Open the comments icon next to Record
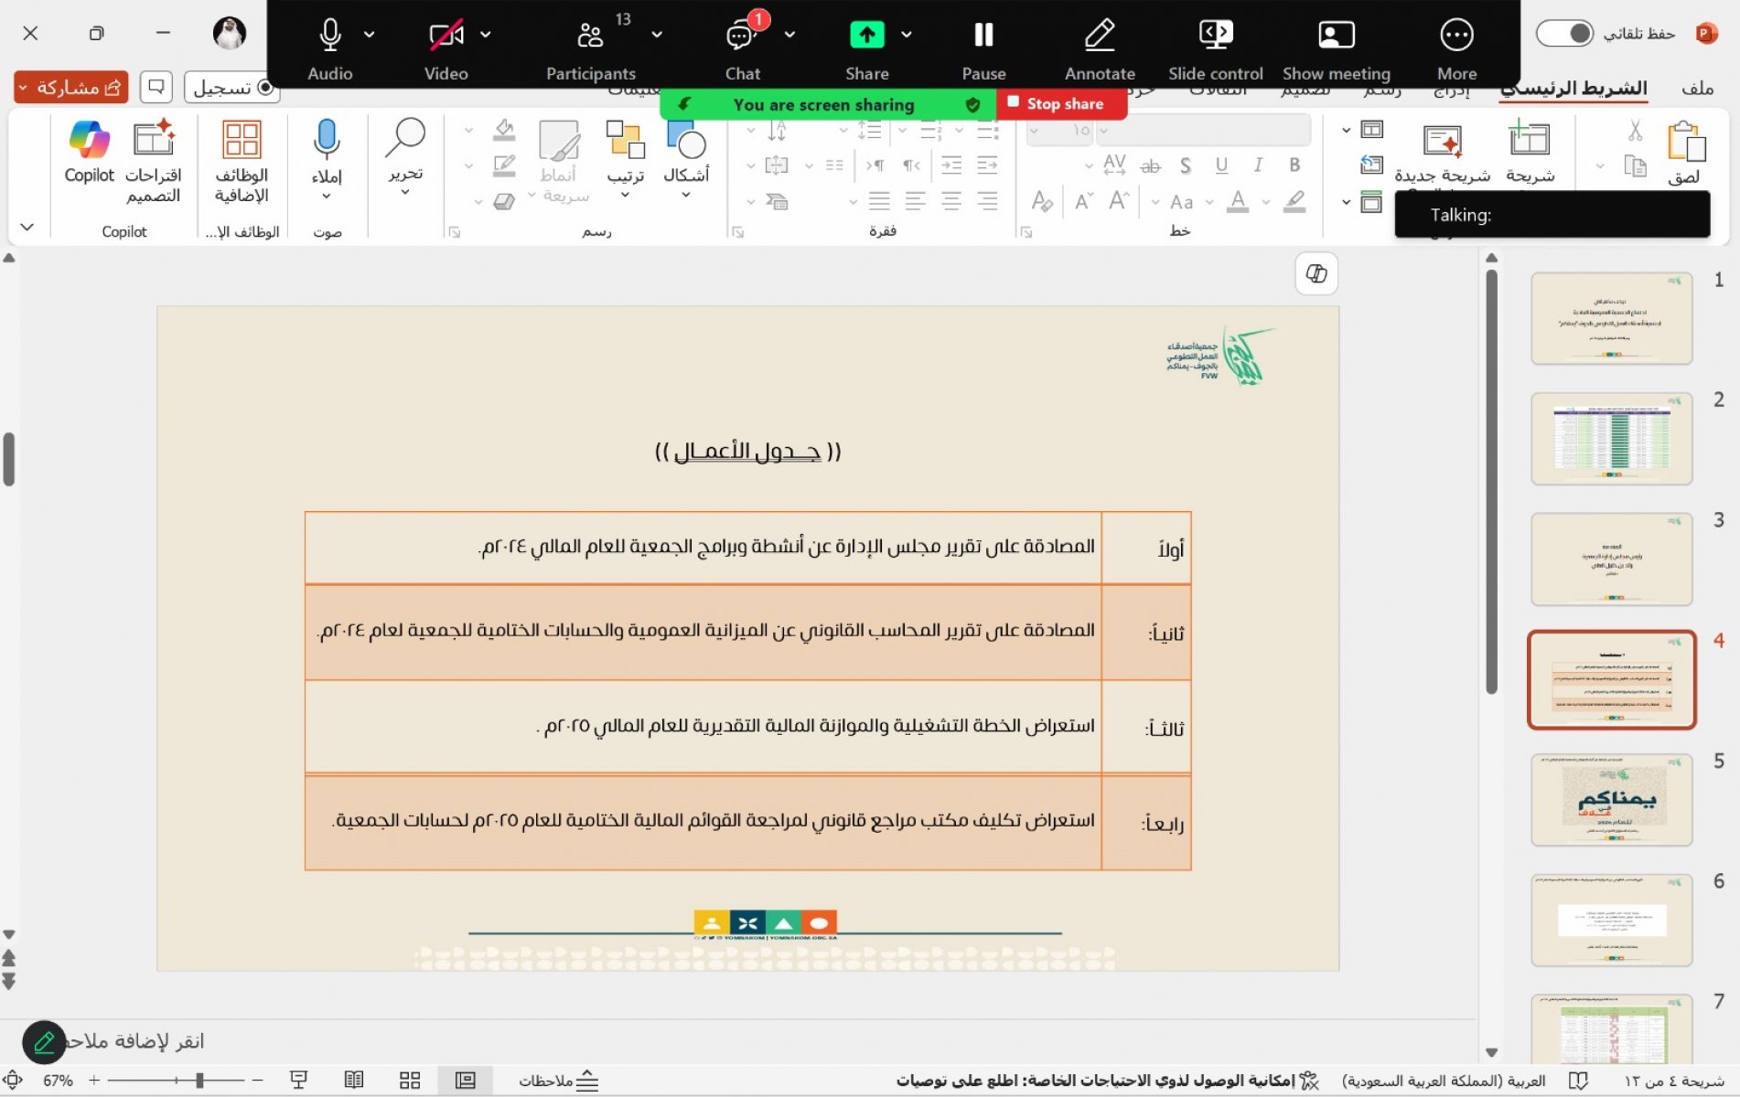This screenshot has height=1097, width=1740. coord(156,88)
